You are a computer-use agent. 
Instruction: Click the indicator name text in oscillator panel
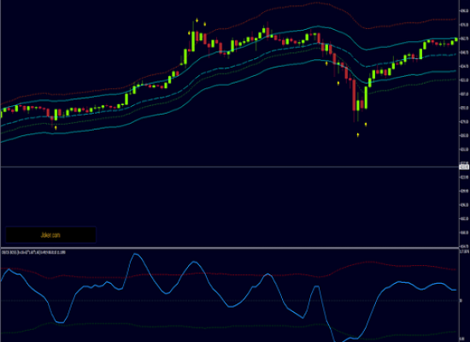coord(33,252)
